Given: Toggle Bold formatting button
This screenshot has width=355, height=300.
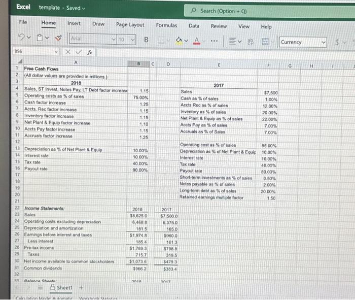Looking at the screenshot, I should (x=146, y=40).
